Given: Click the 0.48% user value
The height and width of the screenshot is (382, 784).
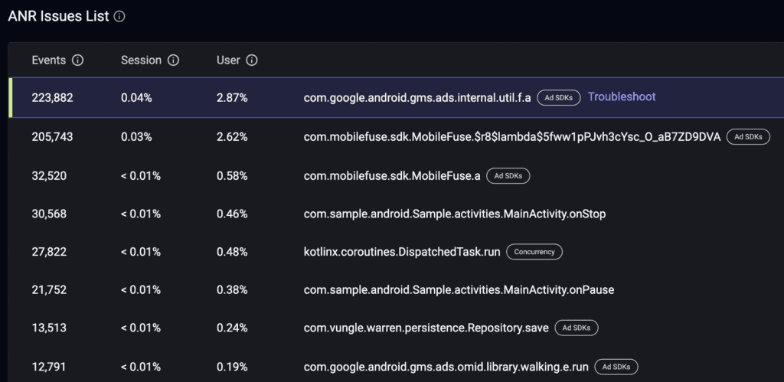Looking at the screenshot, I should (232, 252).
